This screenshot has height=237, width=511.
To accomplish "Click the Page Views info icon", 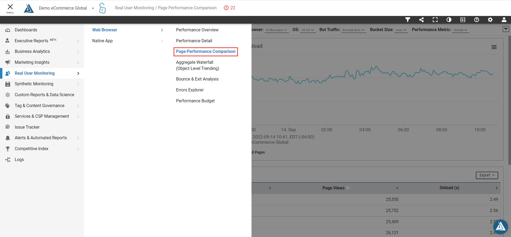I will pos(348,188).
